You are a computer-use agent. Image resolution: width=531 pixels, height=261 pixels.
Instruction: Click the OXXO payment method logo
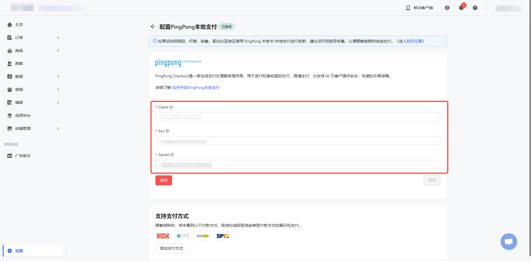pyautogui.click(x=163, y=236)
